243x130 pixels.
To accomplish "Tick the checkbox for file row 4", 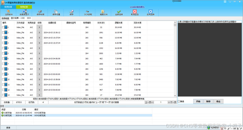I will click(3, 48).
